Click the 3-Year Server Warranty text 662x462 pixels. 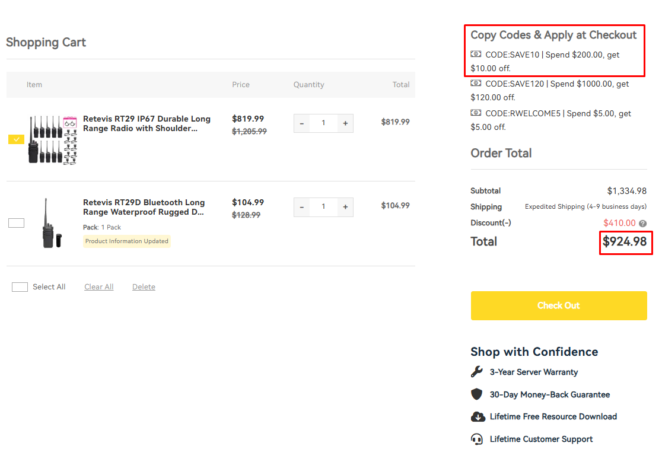click(534, 372)
